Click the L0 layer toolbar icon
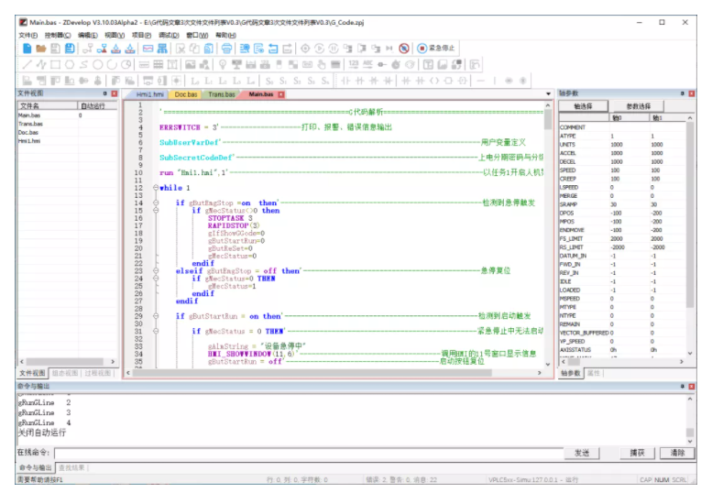 pos(195,81)
